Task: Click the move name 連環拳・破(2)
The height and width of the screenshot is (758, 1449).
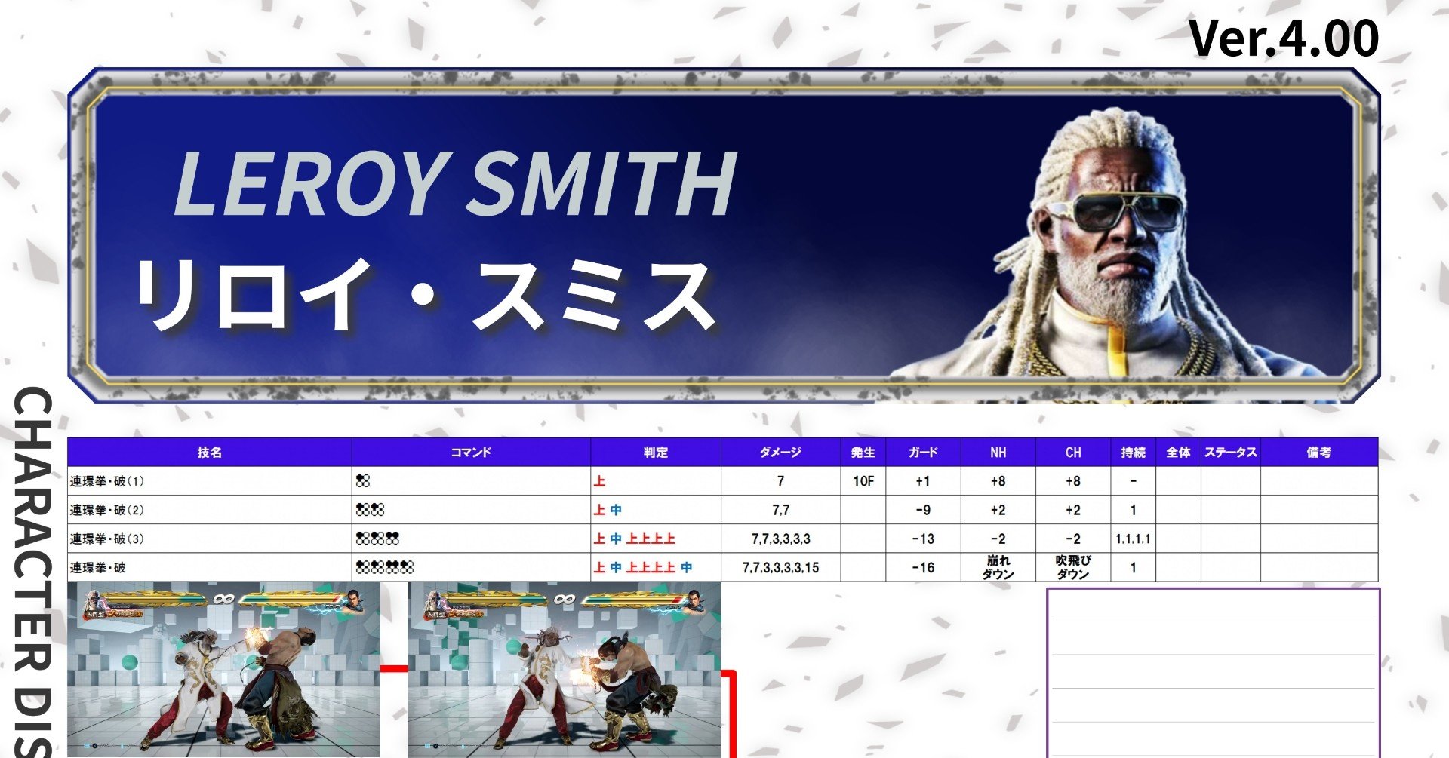Action: click(107, 510)
